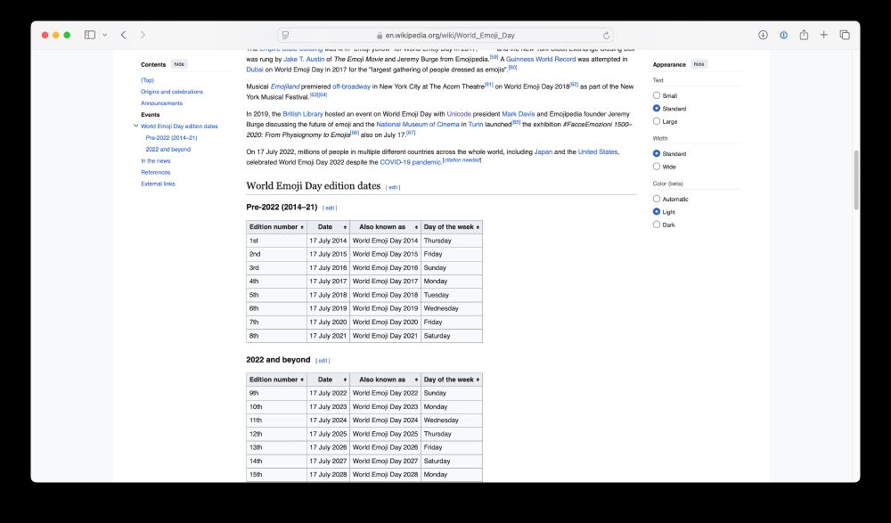Open References contents entry

point(155,172)
